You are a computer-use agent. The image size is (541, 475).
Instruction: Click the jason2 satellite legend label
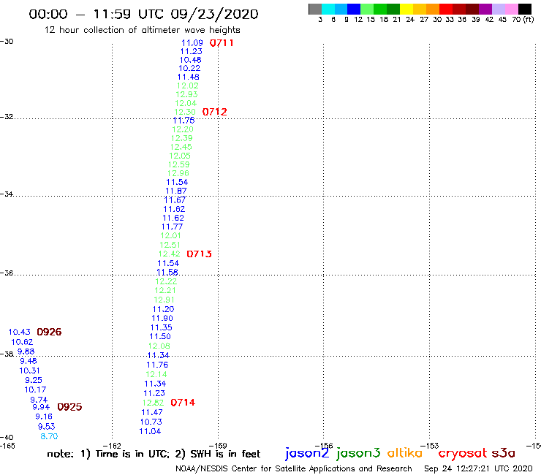tap(307, 453)
